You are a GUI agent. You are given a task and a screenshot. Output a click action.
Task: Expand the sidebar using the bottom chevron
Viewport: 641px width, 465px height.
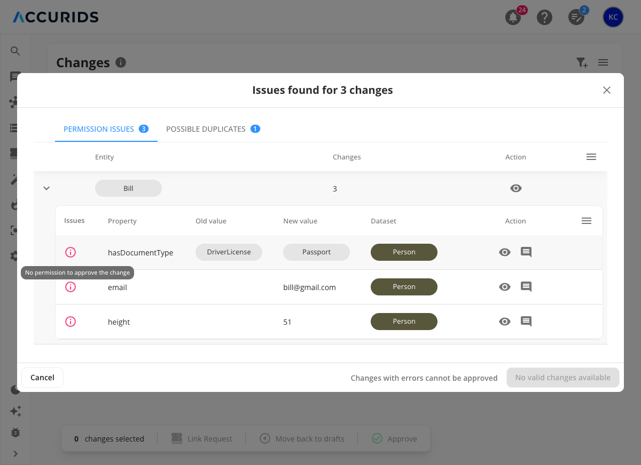click(x=15, y=454)
